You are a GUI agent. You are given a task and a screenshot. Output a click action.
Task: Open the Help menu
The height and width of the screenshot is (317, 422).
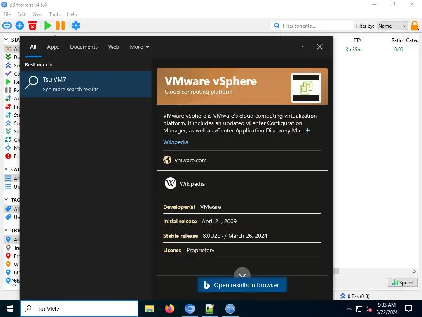(x=72, y=14)
